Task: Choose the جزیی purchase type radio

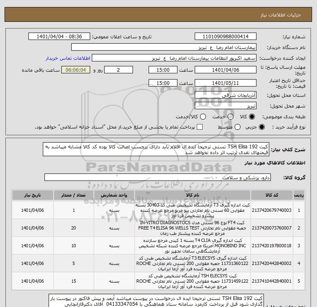Action: tap(261, 127)
